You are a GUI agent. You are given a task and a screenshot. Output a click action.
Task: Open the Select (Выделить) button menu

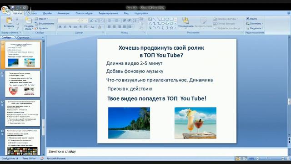[x=255, y=28]
